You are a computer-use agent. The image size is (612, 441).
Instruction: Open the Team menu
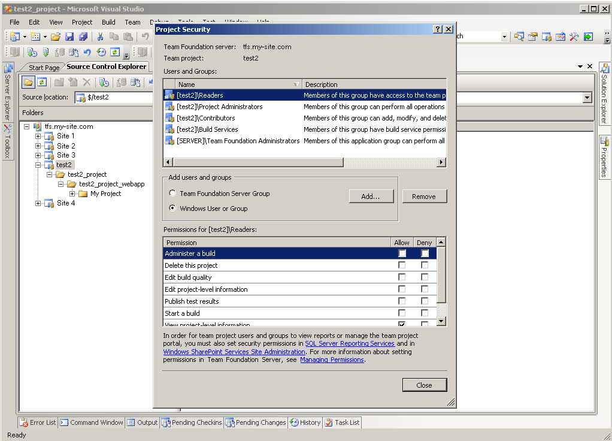pyautogui.click(x=133, y=22)
